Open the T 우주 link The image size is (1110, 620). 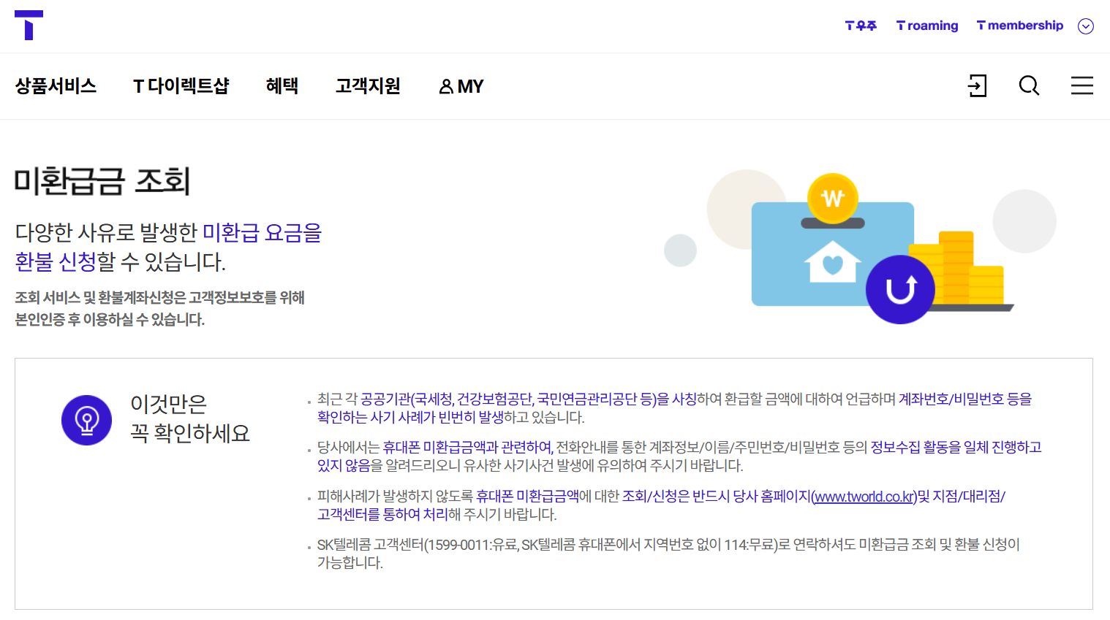(x=861, y=26)
